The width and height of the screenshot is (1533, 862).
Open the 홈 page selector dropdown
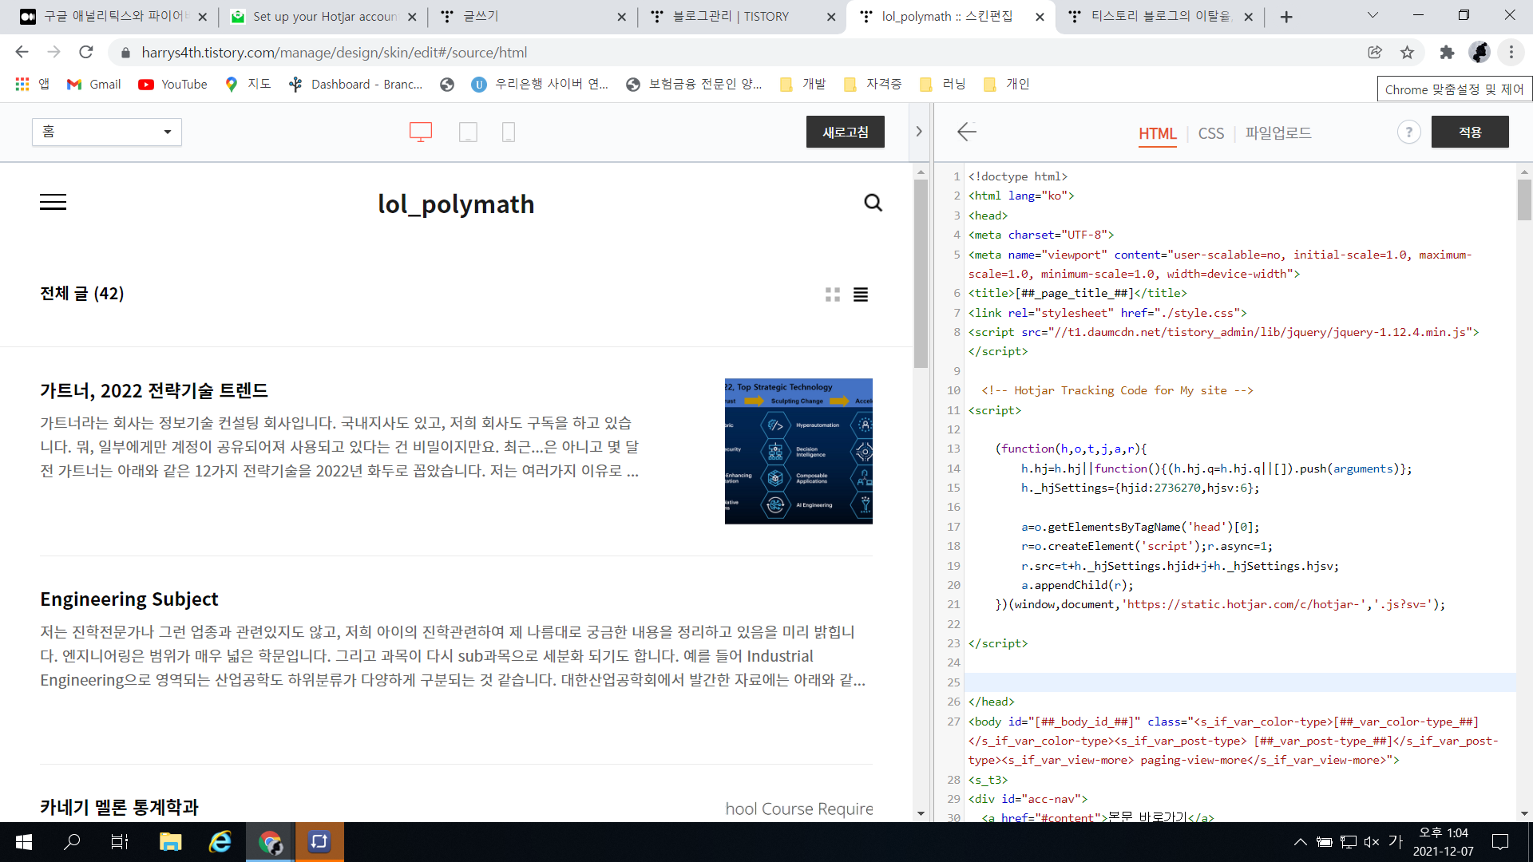click(x=107, y=132)
